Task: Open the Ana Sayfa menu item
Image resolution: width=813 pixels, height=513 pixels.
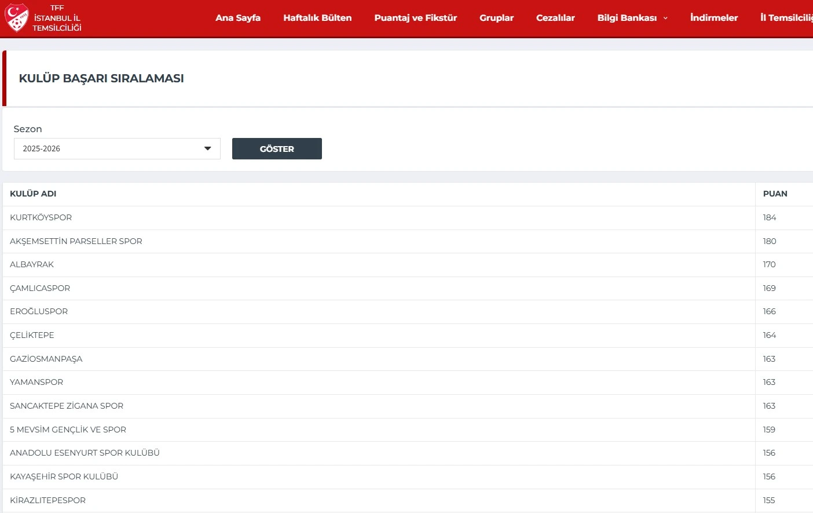Action: (237, 18)
